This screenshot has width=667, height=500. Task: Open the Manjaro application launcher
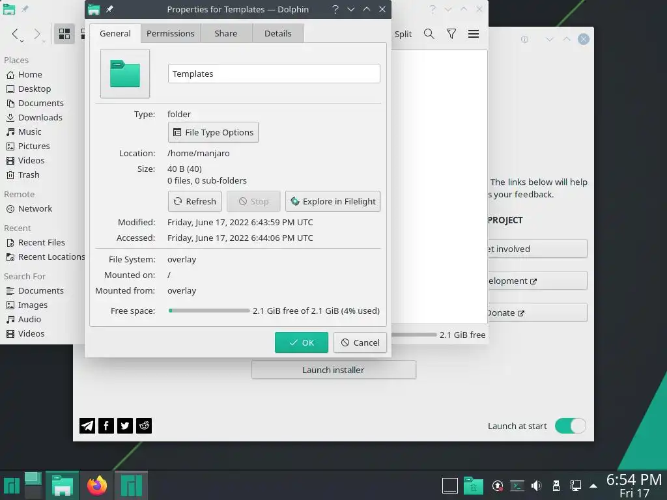point(12,486)
